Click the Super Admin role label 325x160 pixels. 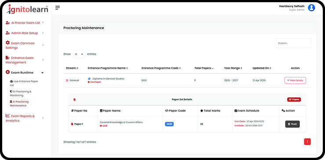[297, 10]
